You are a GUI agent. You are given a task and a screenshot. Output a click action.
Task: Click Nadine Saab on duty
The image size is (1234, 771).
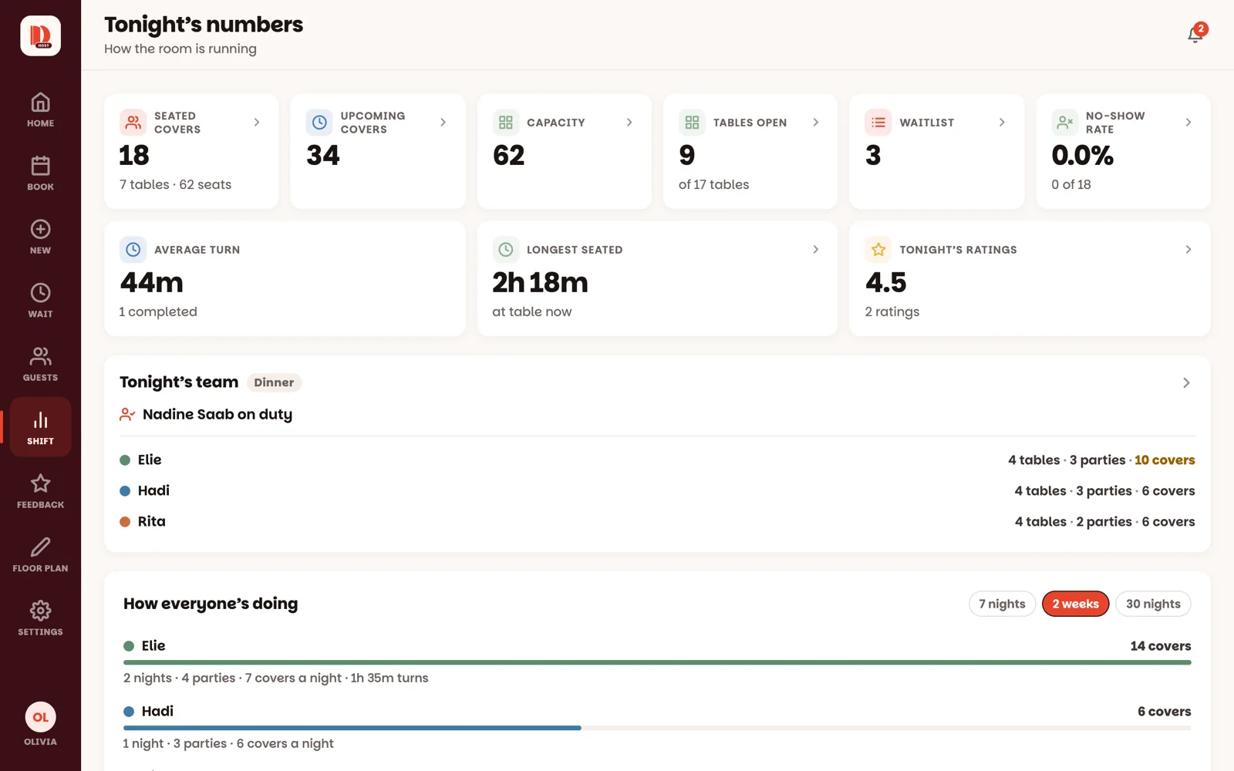206,415
